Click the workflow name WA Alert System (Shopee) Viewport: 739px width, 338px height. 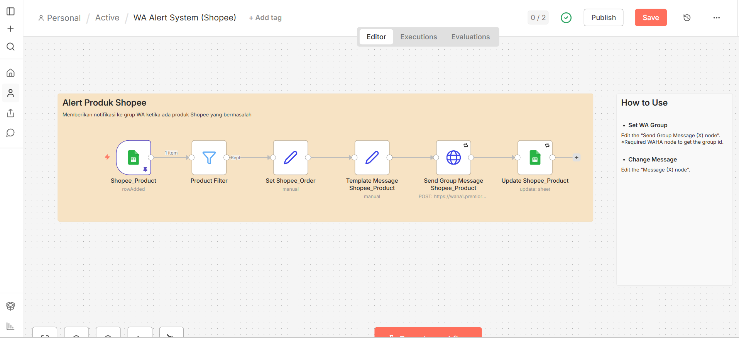tap(184, 18)
